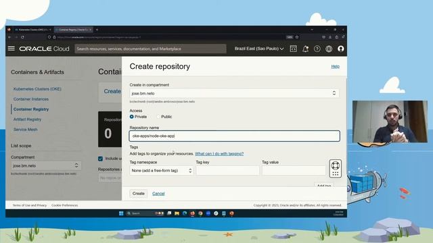Click the browser reload icon
The width and height of the screenshot is (433, 243).
click(22, 37)
